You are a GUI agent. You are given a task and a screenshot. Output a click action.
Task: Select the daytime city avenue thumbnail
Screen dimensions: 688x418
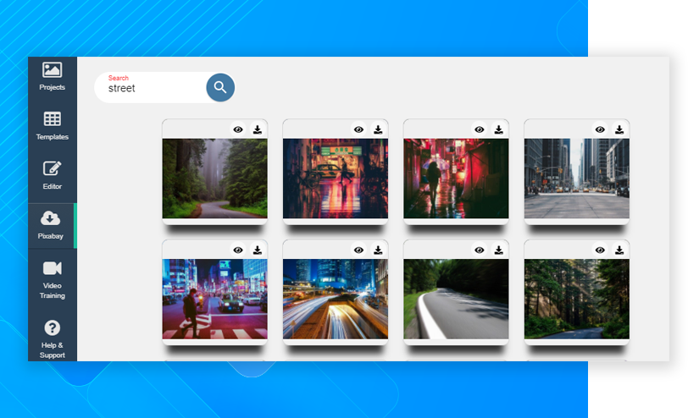[x=576, y=179]
